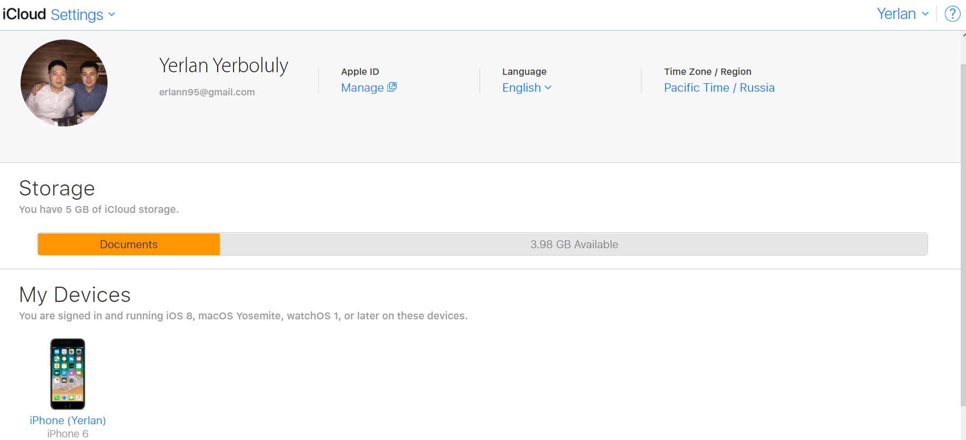Click the iPhone device image
The image size is (966, 440).
67,374
